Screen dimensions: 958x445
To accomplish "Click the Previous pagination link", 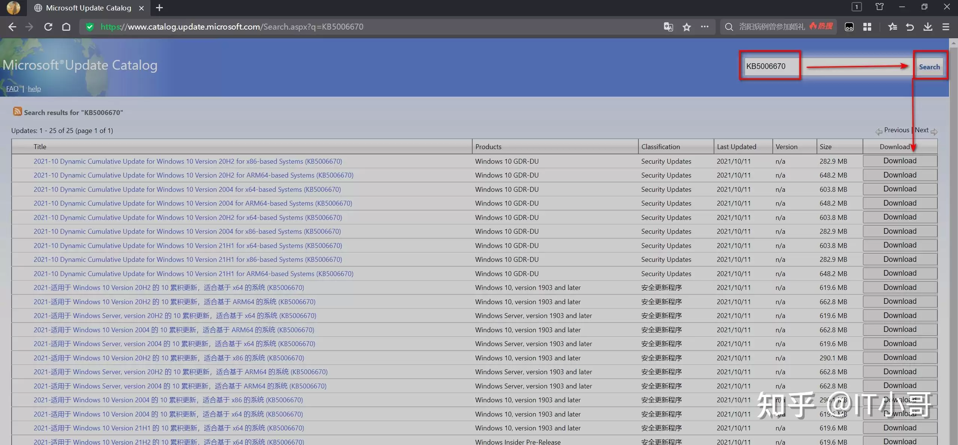I will [x=897, y=130].
